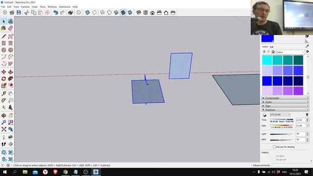Expand the Tags panel
This screenshot has width=313, height=176.
point(285,106)
